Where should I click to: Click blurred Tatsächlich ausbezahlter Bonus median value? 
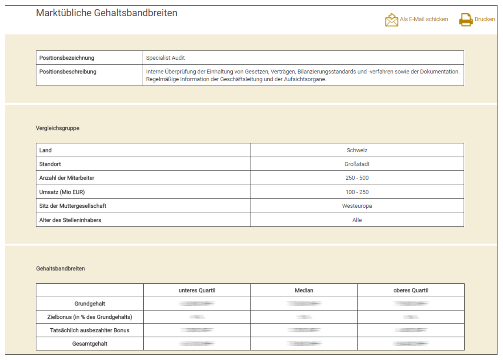click(x=304, y=330)
